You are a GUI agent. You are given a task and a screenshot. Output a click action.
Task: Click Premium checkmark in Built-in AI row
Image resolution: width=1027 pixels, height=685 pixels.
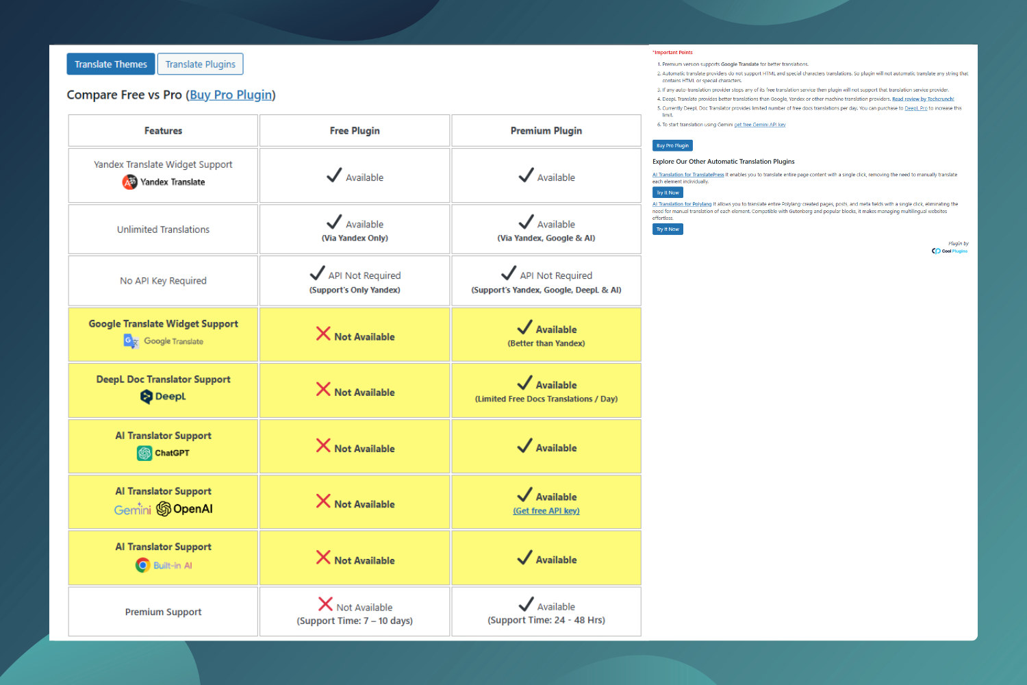click(524, 558)
